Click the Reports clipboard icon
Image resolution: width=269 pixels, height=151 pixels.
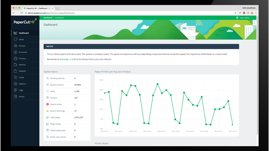tap(16, 71)
